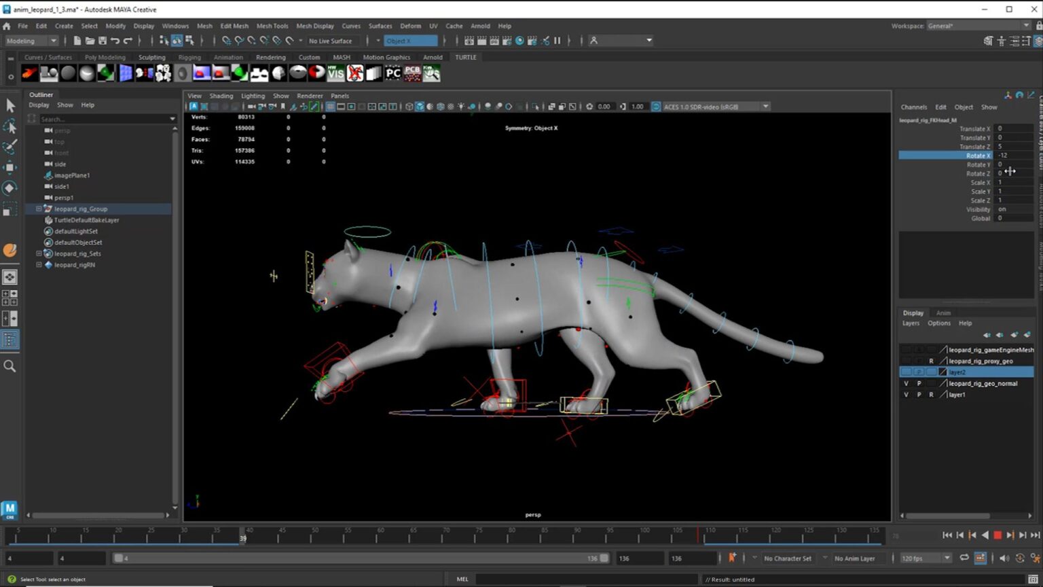Select the Select Tool in the left toolbox
1043x587 pixels.
(10, 106)
